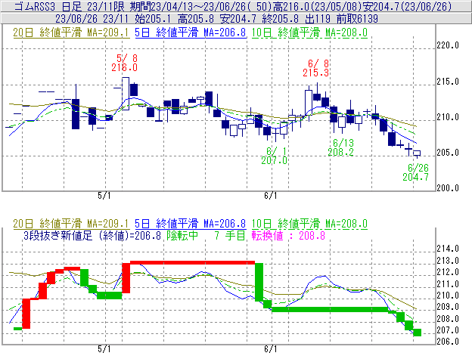The height and width of the screenshot is (359, 472).
Task: Click the 6/1 date label under upper chart
Action: click(x=271, y=196)
